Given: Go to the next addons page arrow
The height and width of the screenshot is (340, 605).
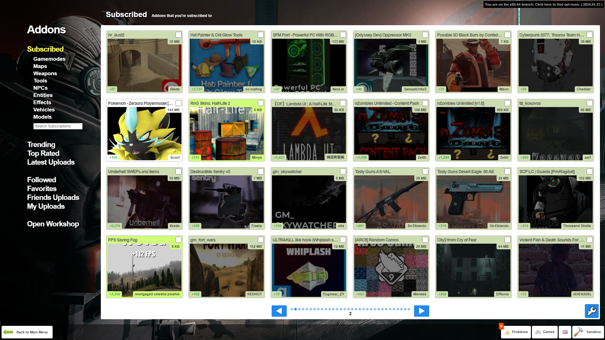Looking at the screenshot, I should click(421, 311).
